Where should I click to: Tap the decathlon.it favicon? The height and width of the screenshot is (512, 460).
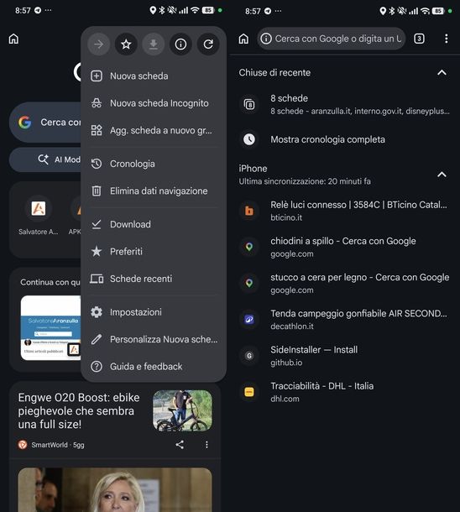point(249,319)
